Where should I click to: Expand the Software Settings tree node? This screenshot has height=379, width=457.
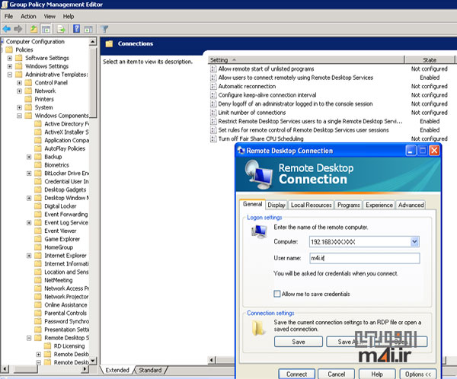10,58
